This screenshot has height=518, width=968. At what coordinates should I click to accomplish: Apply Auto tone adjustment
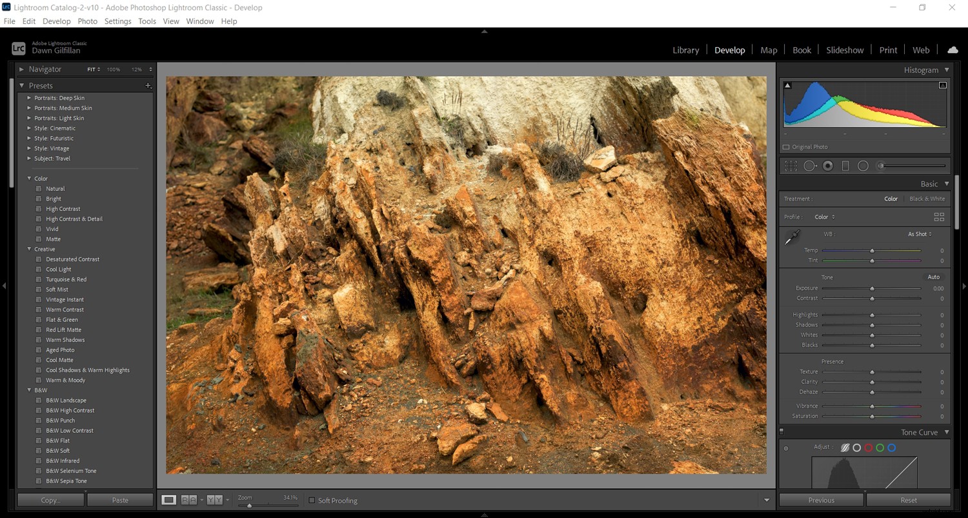click(933, 276)
